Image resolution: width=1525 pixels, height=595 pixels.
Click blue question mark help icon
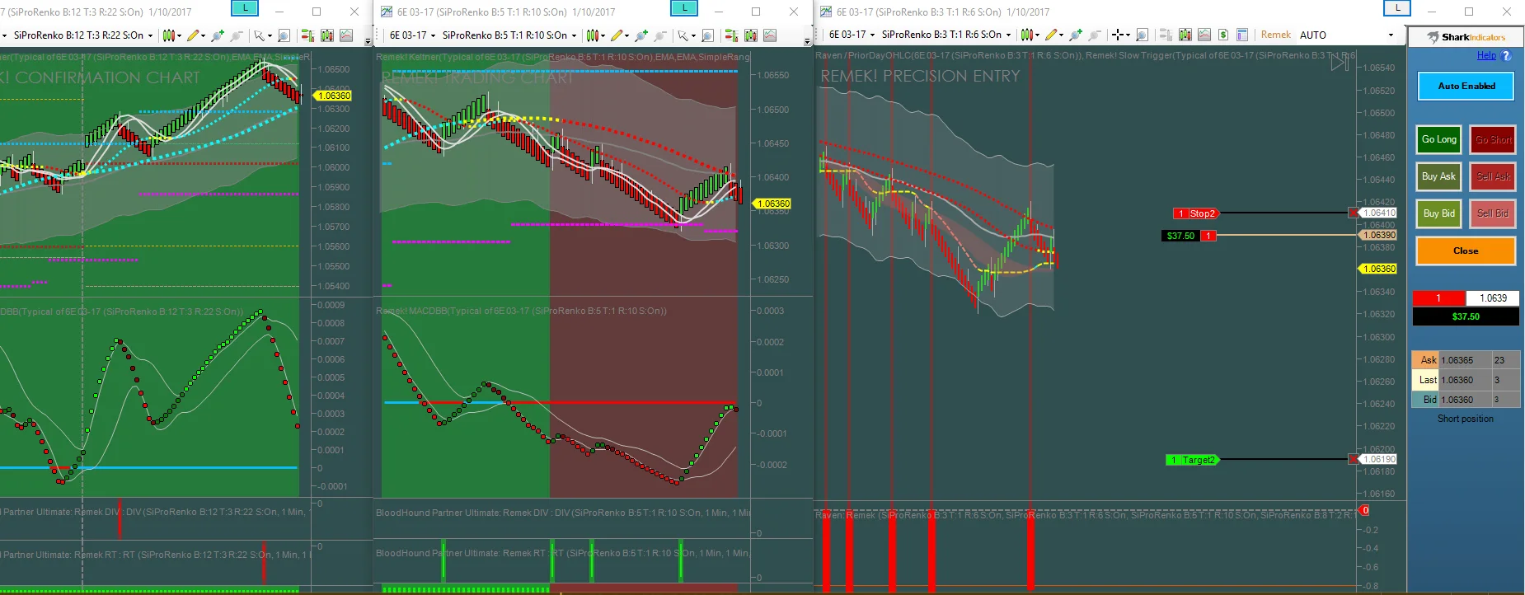pos(1506,55)
